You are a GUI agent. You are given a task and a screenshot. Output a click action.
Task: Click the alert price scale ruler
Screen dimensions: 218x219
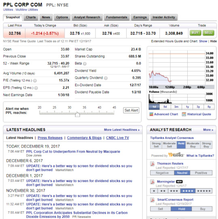pos(77,113)
